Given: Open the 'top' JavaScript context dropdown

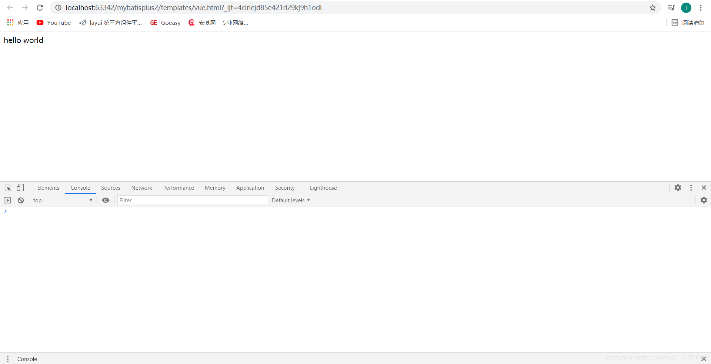Looking at the screenshot, I should click(63, 200).
